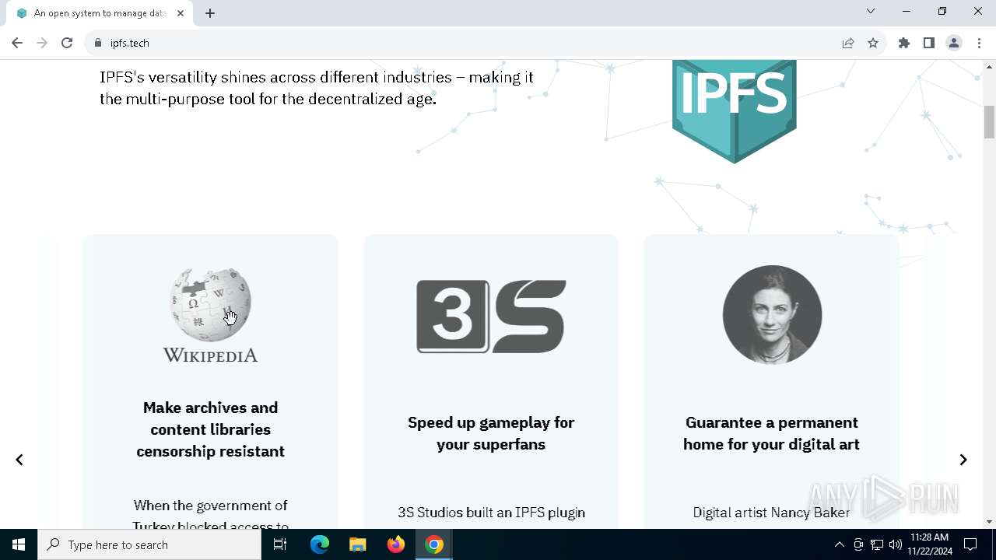The width and height of the screenshot is (996, 560).
Task: Click the 3S Studios logo
Action: [x=491, y=316]
